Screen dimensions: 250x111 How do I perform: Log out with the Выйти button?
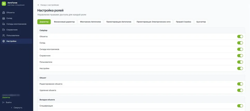7,102
